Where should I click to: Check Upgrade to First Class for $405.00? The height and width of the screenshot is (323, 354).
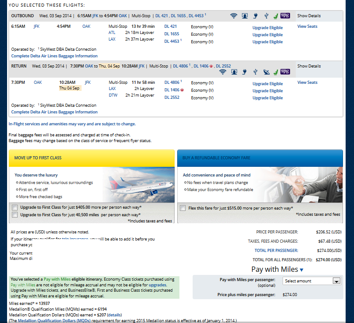[15, 207]
